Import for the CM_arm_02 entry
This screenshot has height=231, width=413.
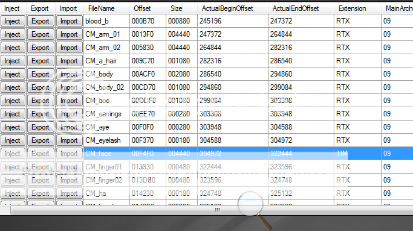pos(69,47)
